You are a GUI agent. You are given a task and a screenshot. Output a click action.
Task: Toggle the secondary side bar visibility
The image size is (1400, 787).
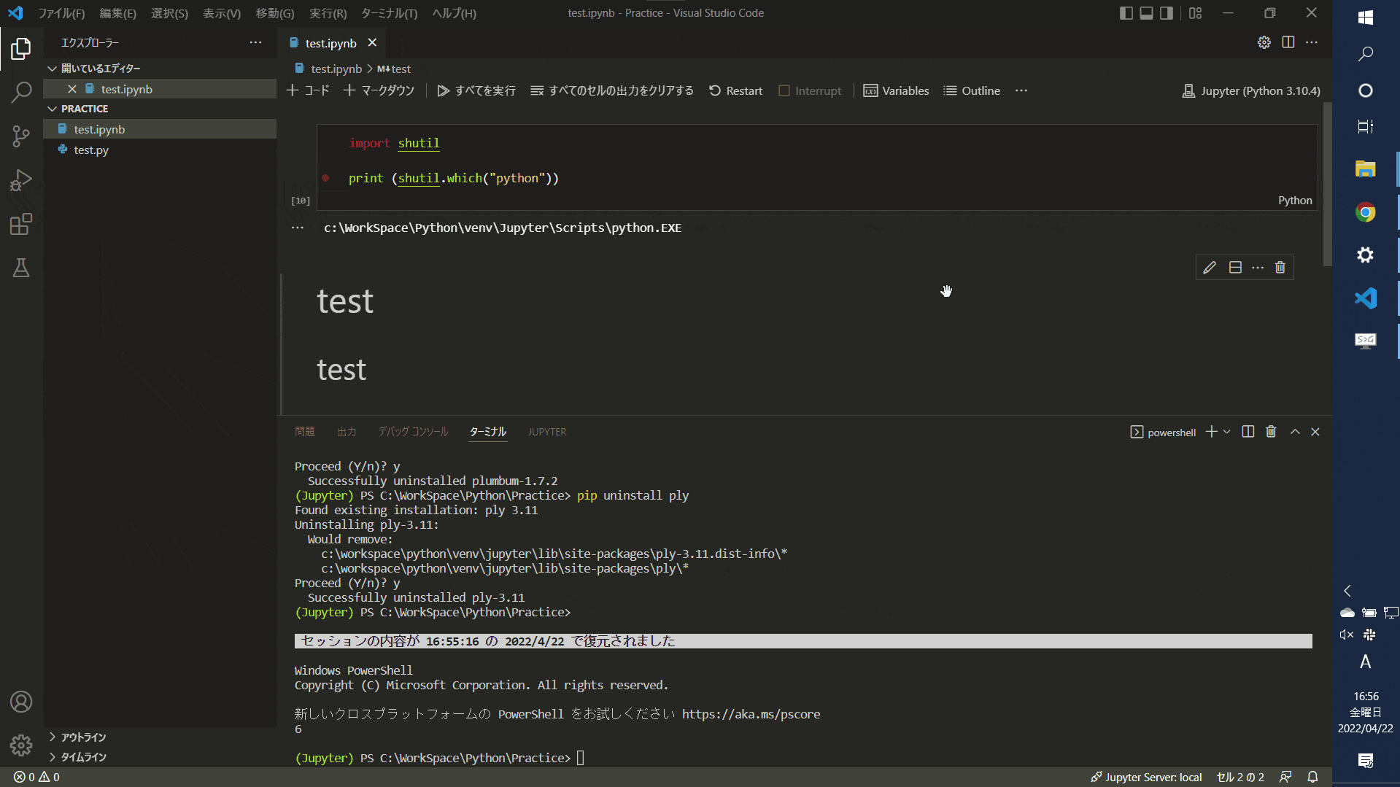pyautogui.click(x=1168, y=12)
